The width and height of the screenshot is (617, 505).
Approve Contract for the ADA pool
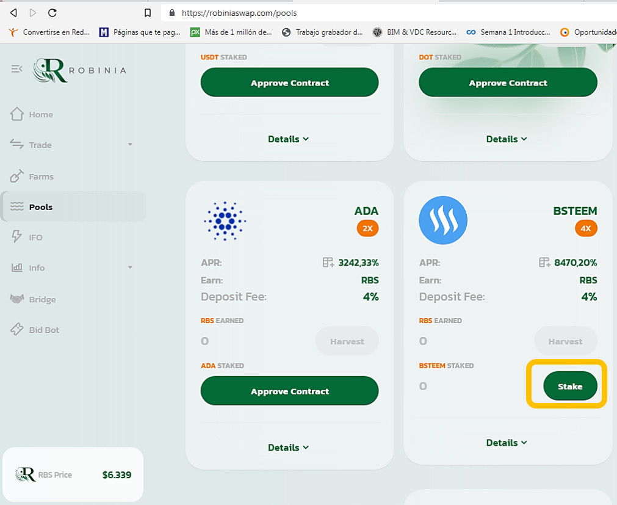[290, 391]
